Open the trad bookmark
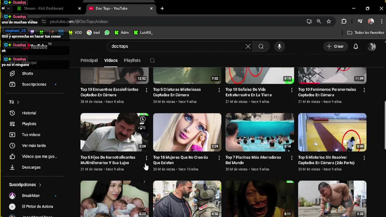This screenshot has height=217, width=386. coord(93,33)
